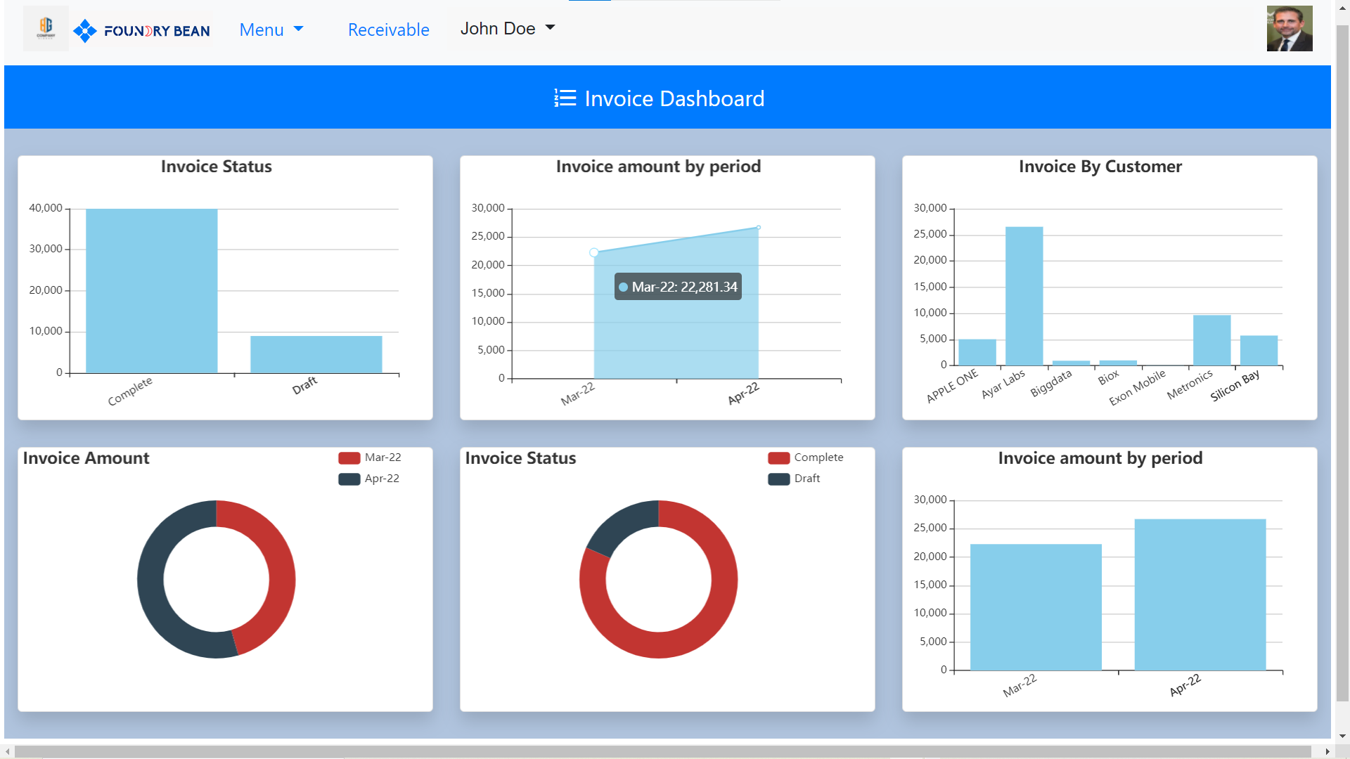Expand the Menu dropdown
Image resolution: width=1350 pixels, height=759 pixels.
(272, 30)
